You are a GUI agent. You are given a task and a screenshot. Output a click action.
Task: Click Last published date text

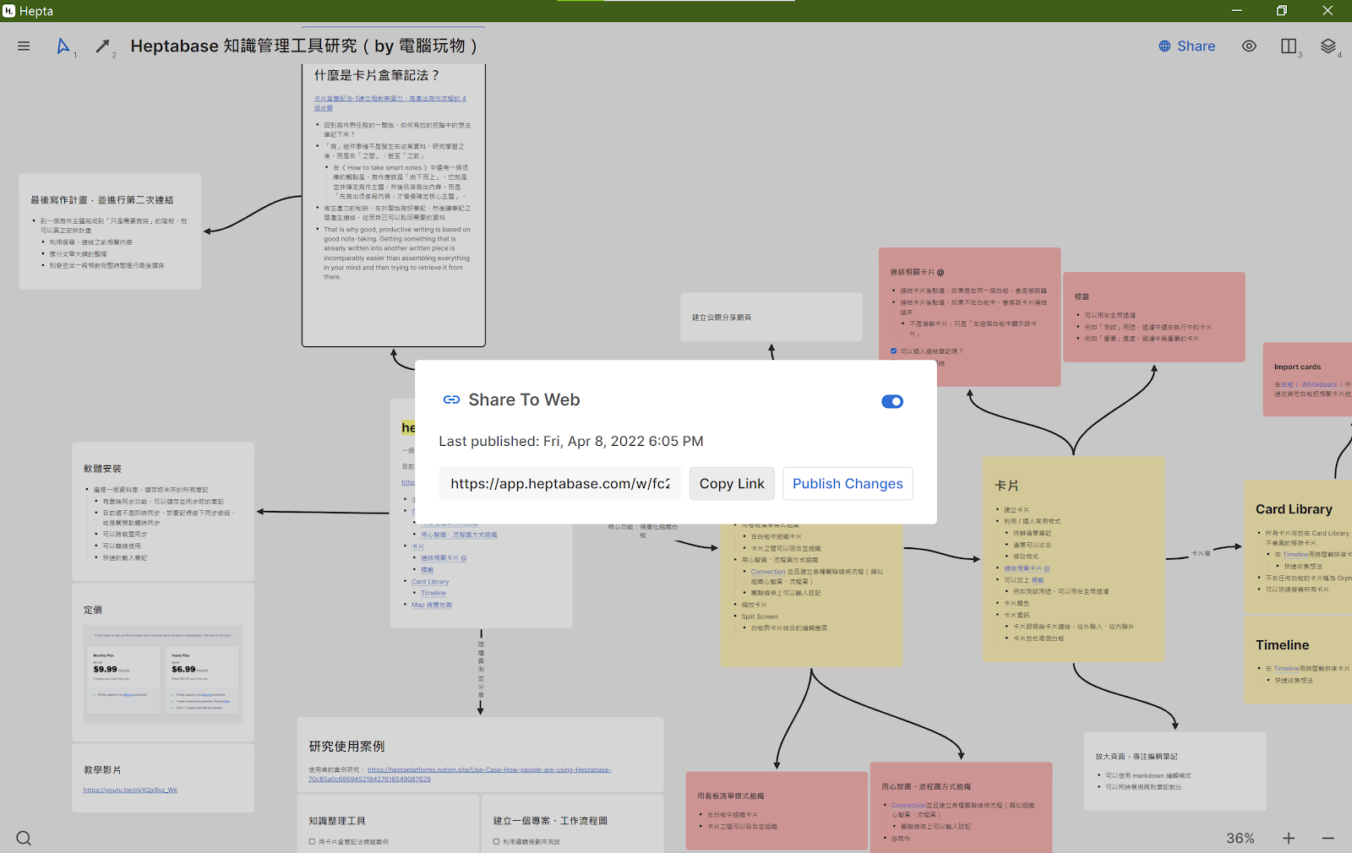571,442
